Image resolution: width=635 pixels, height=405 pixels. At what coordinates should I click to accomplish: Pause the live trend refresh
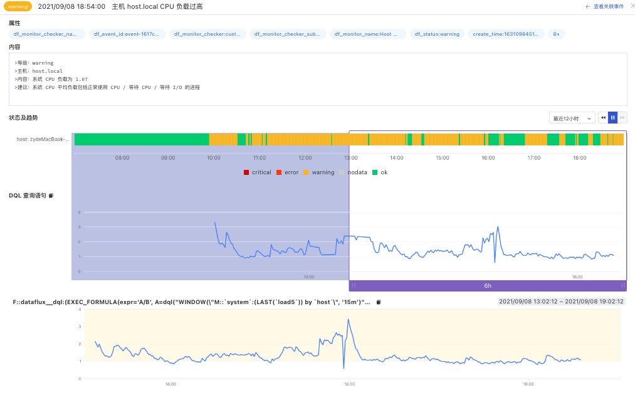point(612,118)
